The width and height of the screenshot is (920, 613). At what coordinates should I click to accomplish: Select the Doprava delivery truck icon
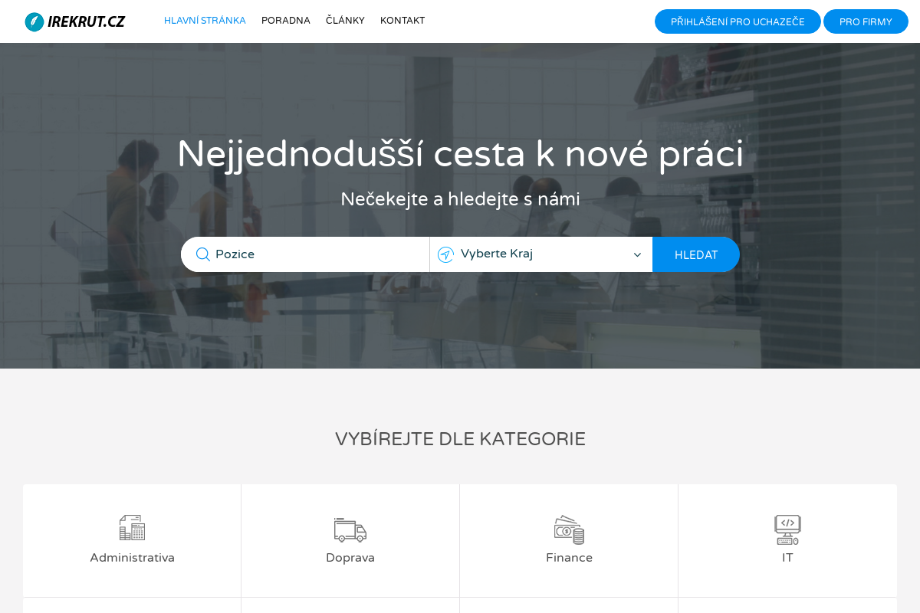pos(350,528)
